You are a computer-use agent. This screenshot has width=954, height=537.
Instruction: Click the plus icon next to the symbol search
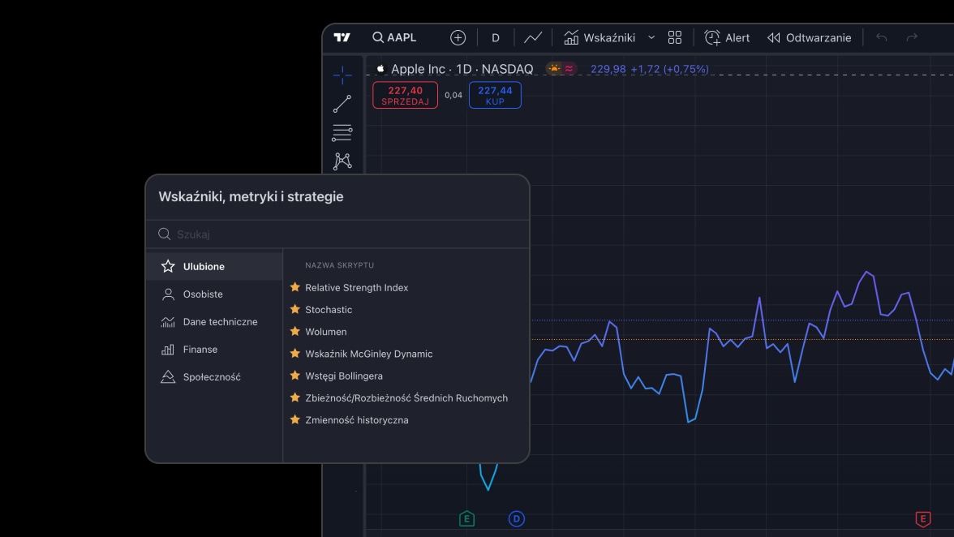pyautogui.click(x=458, y=37)
